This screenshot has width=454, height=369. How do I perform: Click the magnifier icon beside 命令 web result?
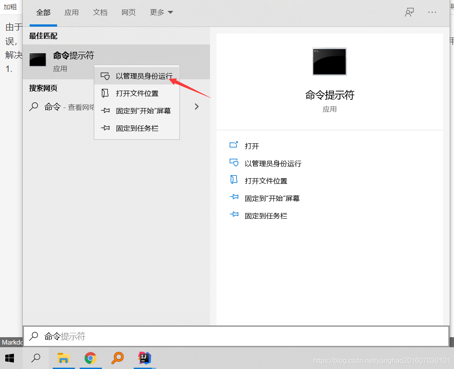click(34, 107)
